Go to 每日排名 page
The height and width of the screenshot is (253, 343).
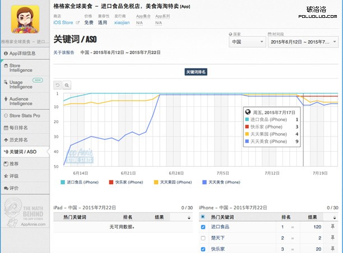tap(25, 128)
